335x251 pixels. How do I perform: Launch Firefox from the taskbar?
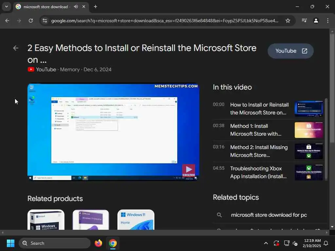coord(98,243)
